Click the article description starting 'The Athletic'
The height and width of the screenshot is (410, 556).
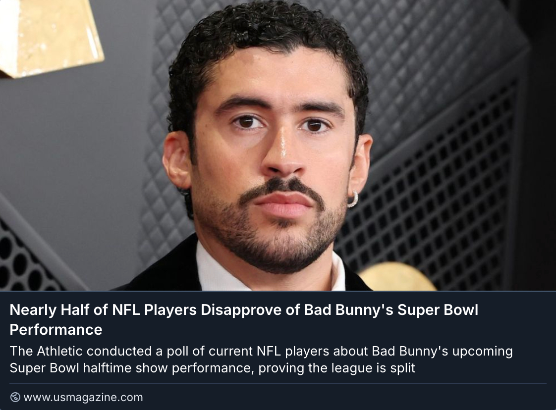261,359
